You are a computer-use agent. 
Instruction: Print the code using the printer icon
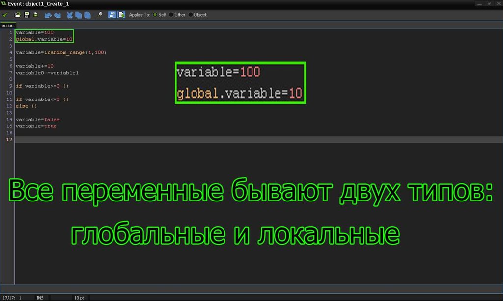36,15
